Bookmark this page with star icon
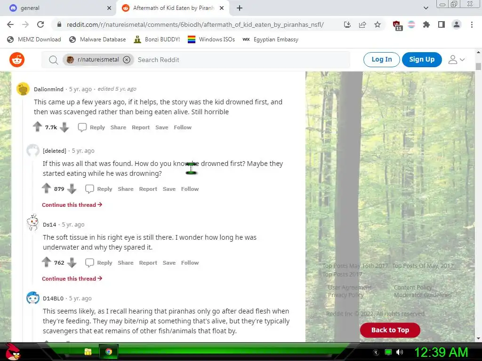This screenshot has width=482, height=361. pos(378,24)
